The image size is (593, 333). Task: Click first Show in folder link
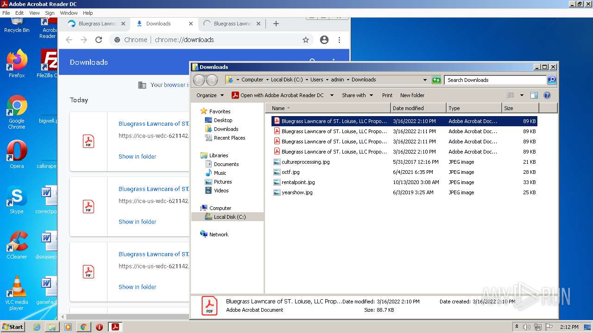coord(137,156)
